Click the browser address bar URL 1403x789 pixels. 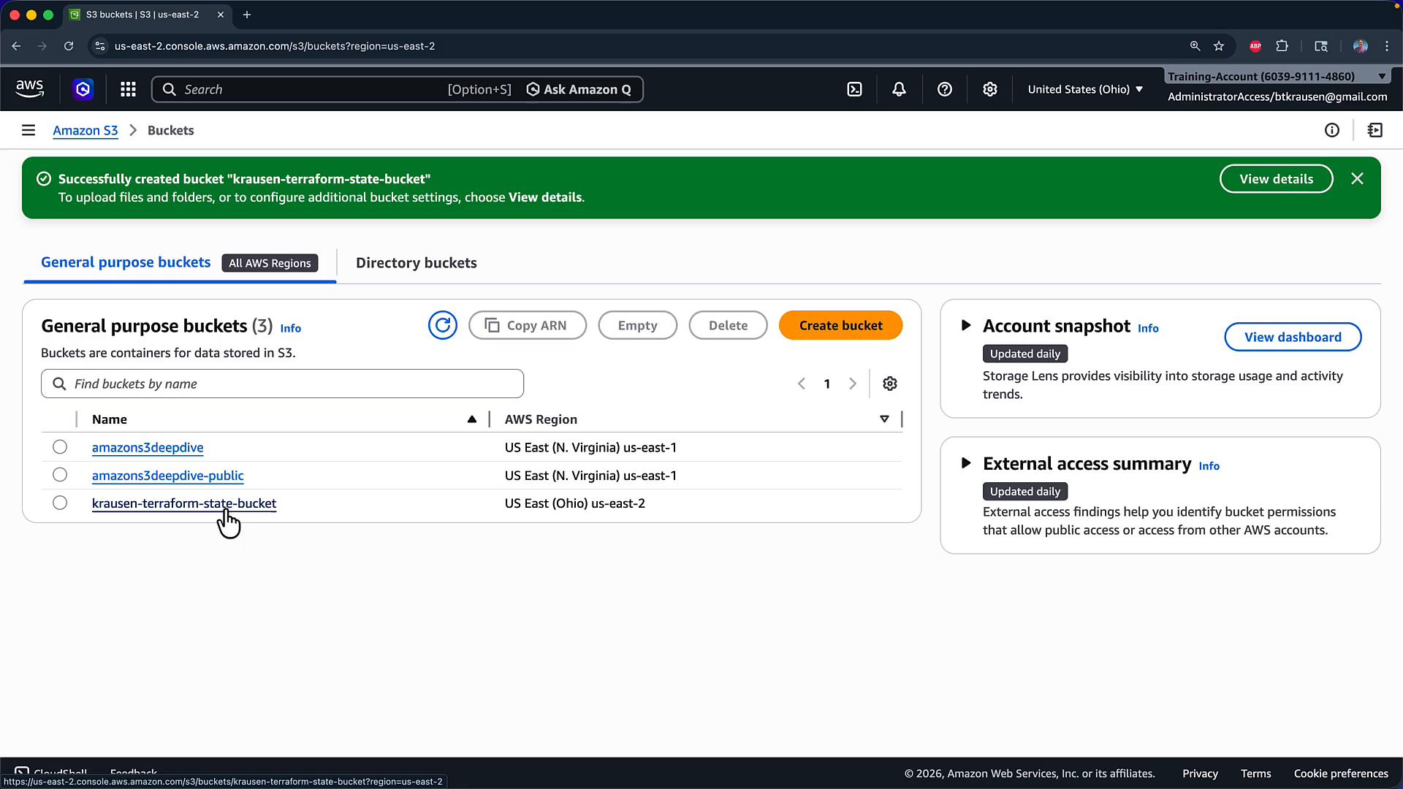coord(275,46)
